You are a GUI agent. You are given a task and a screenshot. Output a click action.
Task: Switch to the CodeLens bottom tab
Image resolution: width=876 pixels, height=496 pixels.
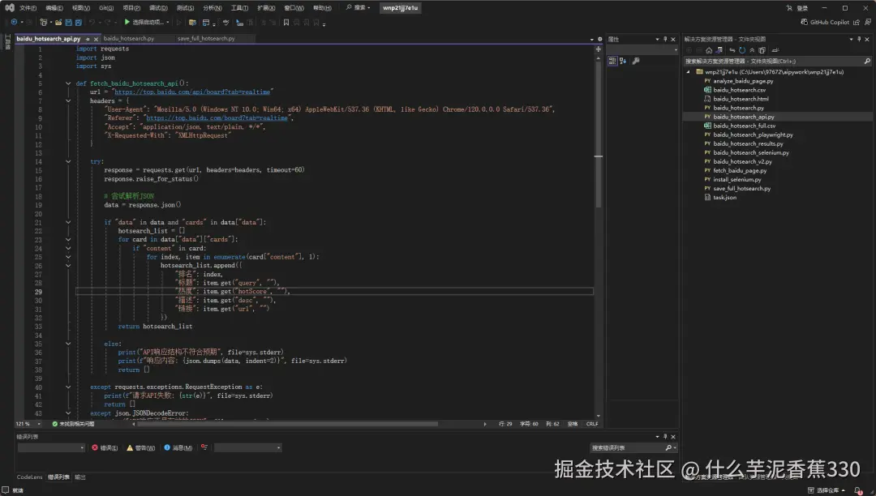[30, 477]
